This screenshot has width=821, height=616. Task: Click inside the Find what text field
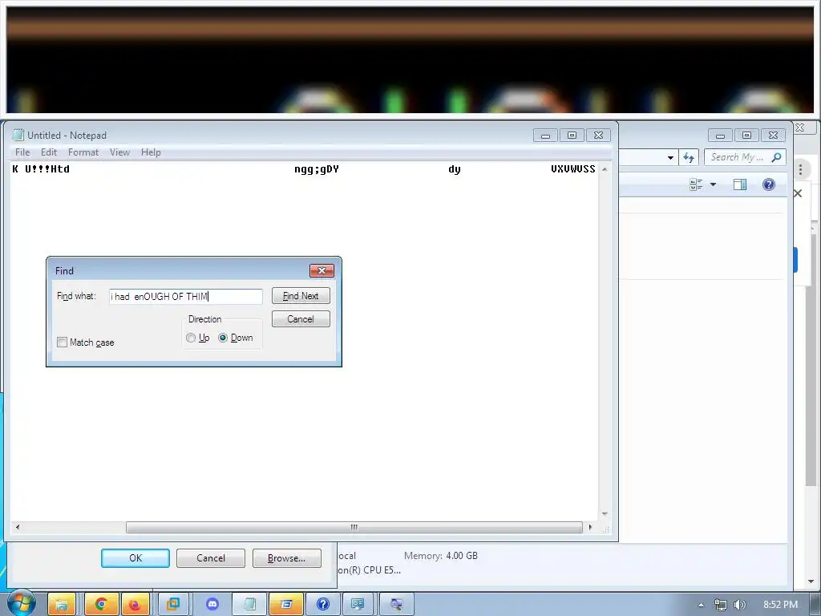point(186,297)
